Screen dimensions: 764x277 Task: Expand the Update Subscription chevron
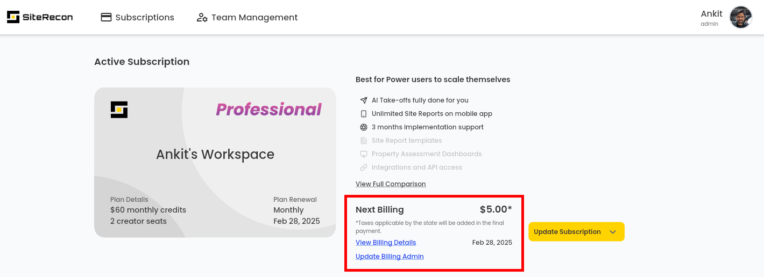[613, 232]
